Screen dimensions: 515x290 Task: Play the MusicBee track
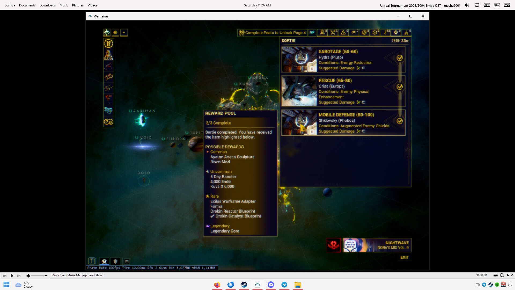[12, 275]
